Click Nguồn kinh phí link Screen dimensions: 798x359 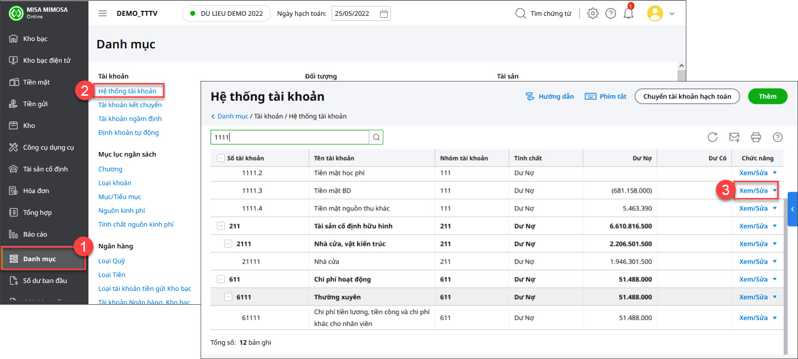(x=122, y=210)
